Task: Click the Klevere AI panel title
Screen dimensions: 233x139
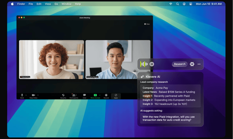Action: [x=153, y=77]
